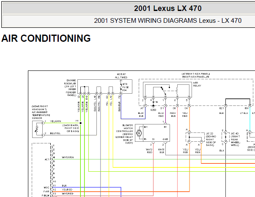The width and height of the screenshot is (255, 197).
Task: Click the 'J/C 22' junction connector label
Action: click(x=209, y=133)
